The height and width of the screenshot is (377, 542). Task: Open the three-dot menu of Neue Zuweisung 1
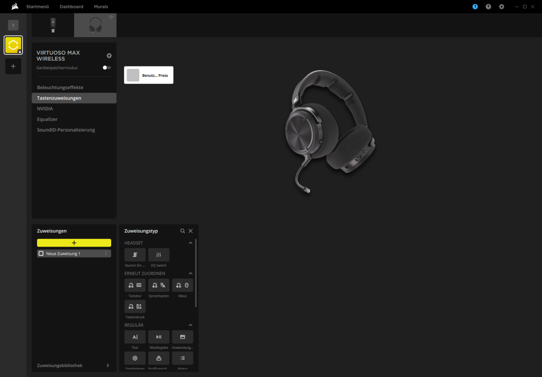(106, 253)
